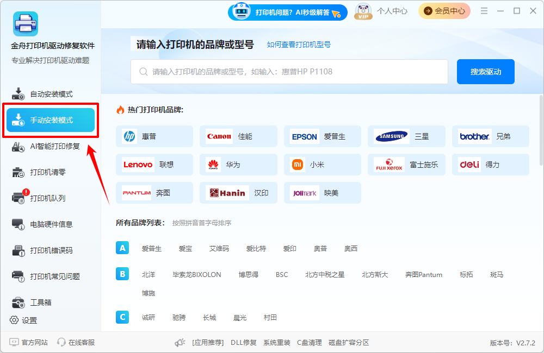Choose 斑马 brand
544x353 pixels.
[497, 274]
